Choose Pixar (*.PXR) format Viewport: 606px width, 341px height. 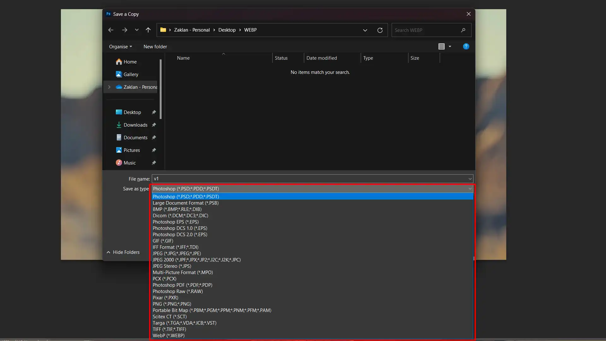click(x=312, y=298)
